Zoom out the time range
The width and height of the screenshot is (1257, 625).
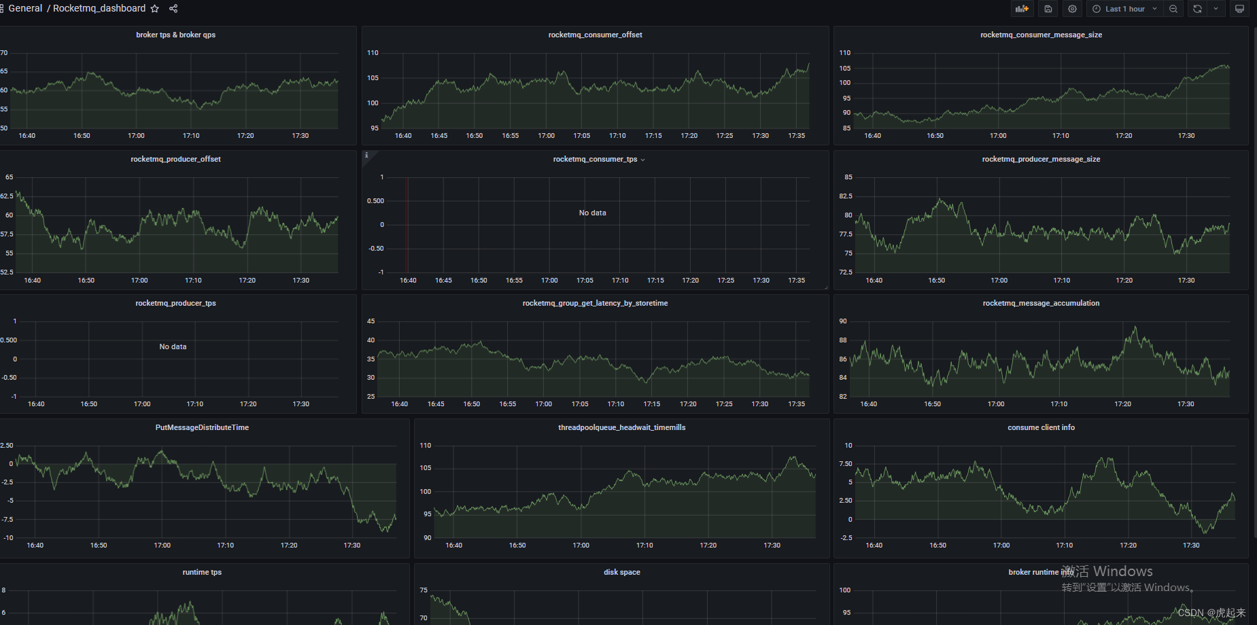pos(1173,9)
